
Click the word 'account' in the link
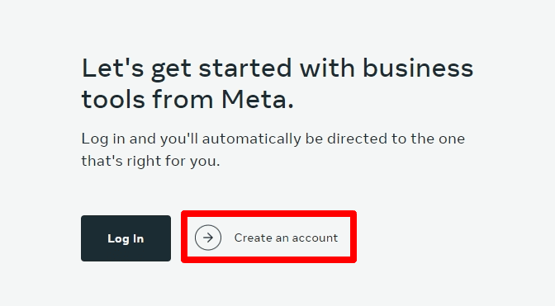(315, 238)
